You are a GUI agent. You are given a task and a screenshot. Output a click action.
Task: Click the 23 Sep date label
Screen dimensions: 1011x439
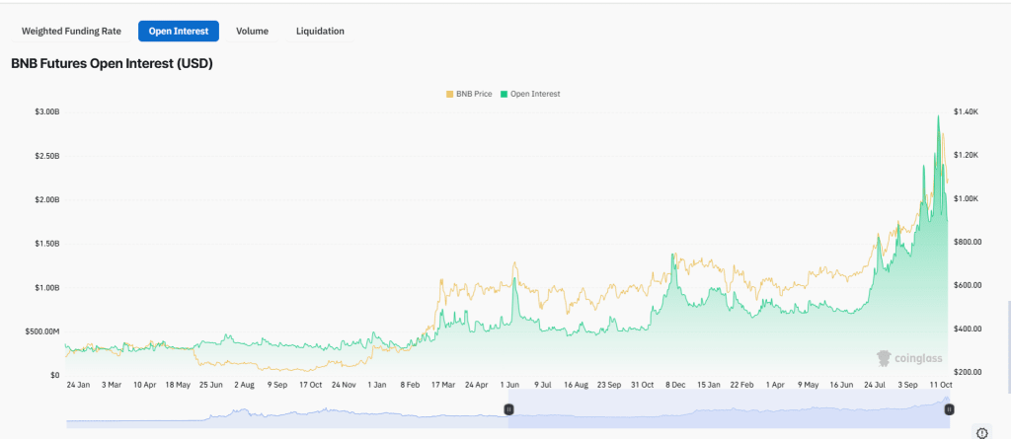click(608, 385)
